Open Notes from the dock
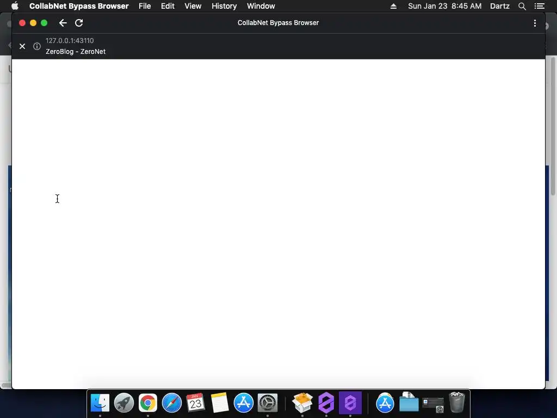Image resolution: width=557 pixels, height=418 pixels. [220, 403]
